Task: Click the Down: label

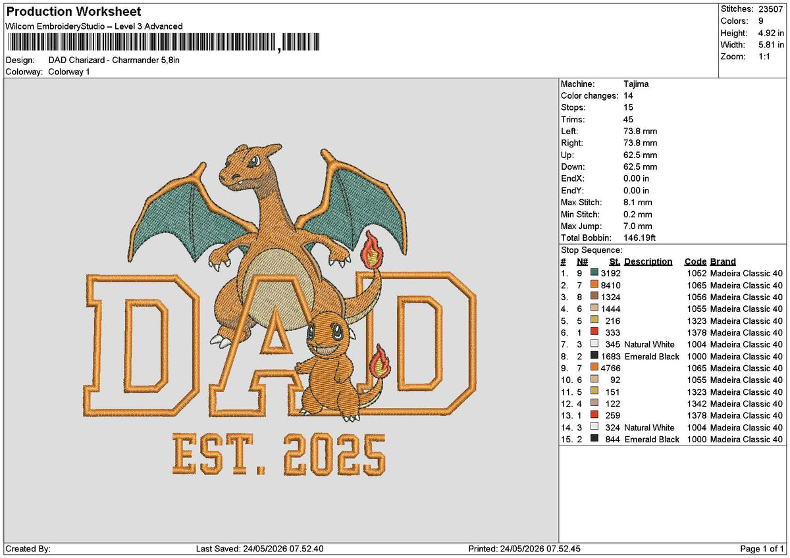Action: (x=573, y=167)
